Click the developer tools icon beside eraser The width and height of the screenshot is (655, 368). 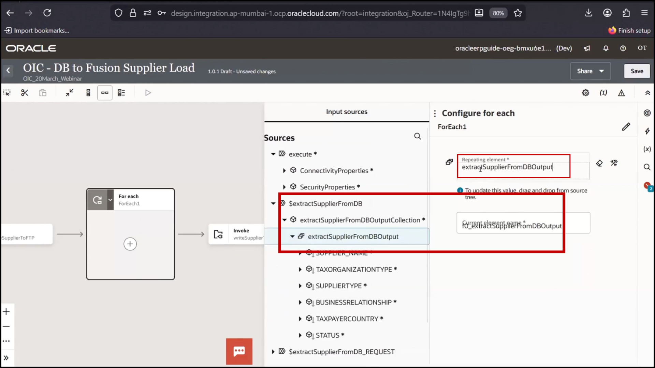(614, 163)
